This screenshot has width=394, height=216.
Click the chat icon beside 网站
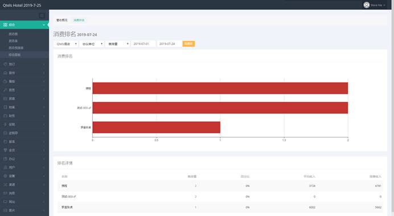pyautogui.click(x=5, y=202)
